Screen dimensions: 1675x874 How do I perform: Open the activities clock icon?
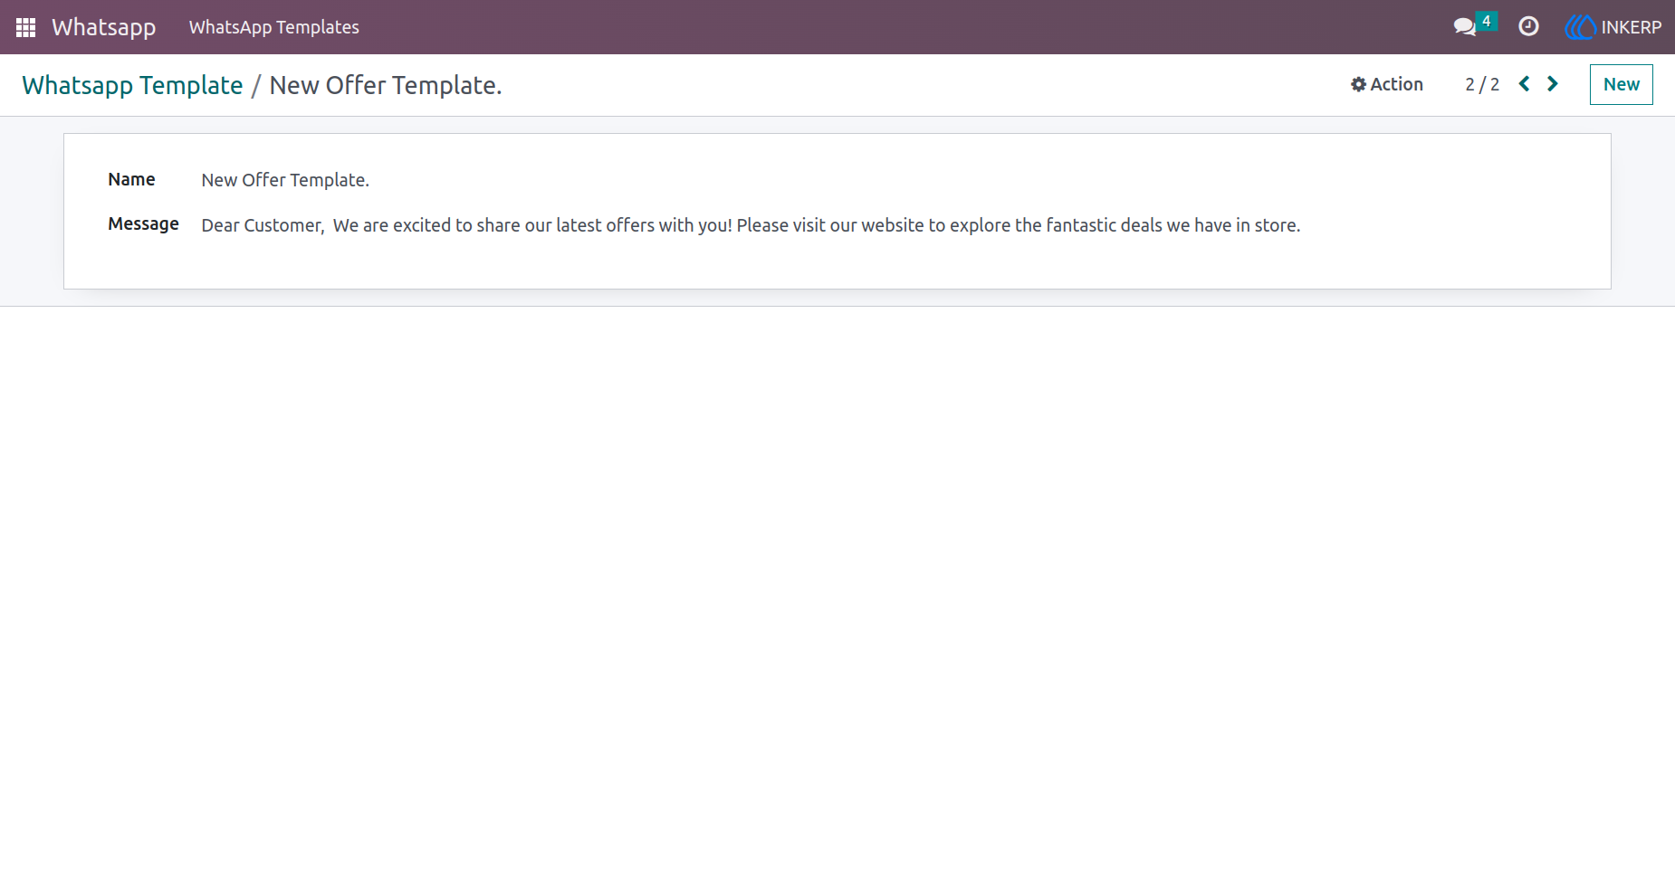pos(1528,27)
